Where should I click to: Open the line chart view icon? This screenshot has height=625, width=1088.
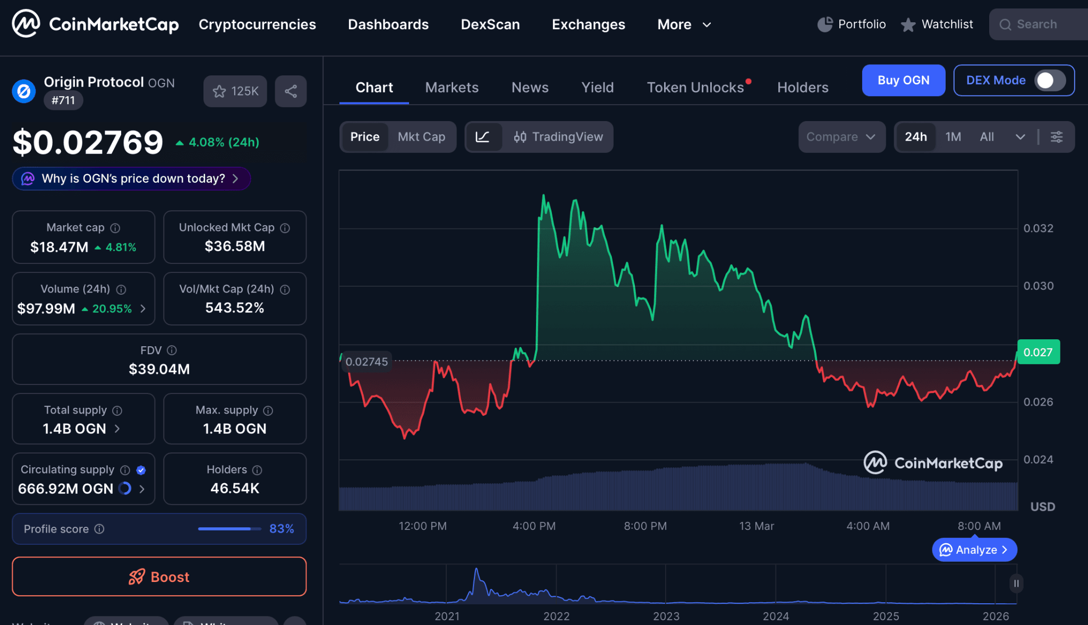pos(484,136)
